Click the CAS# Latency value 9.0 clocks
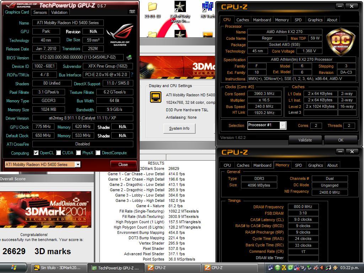 coord(303,219)
